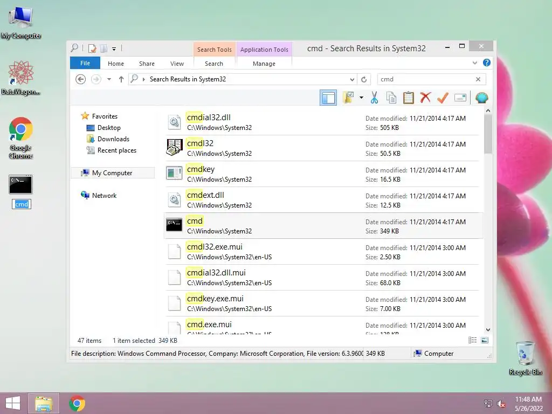Select the cmdkey.exe.mui result

tap(322, 303)
